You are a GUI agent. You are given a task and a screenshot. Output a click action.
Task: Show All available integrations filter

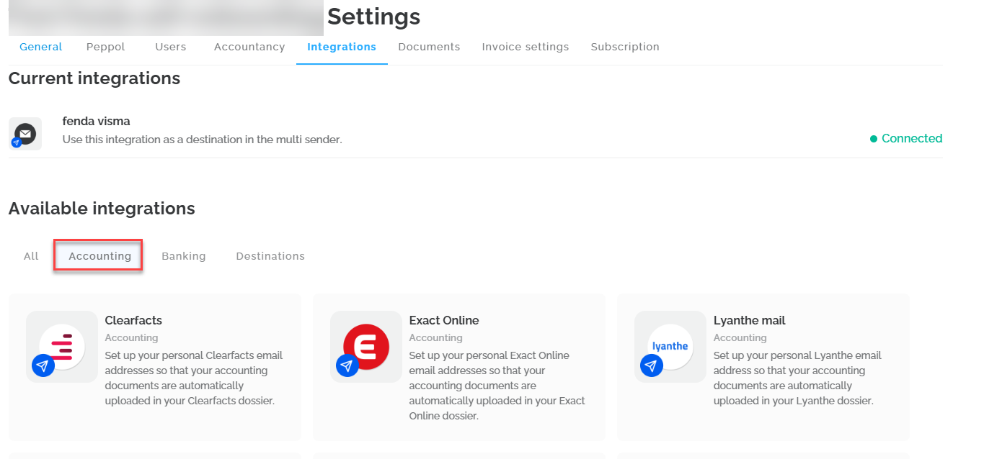point(31,256)
